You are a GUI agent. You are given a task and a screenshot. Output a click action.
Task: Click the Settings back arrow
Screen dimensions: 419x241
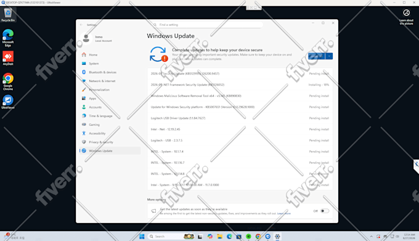pyautogui.click(x=81, y=25)
